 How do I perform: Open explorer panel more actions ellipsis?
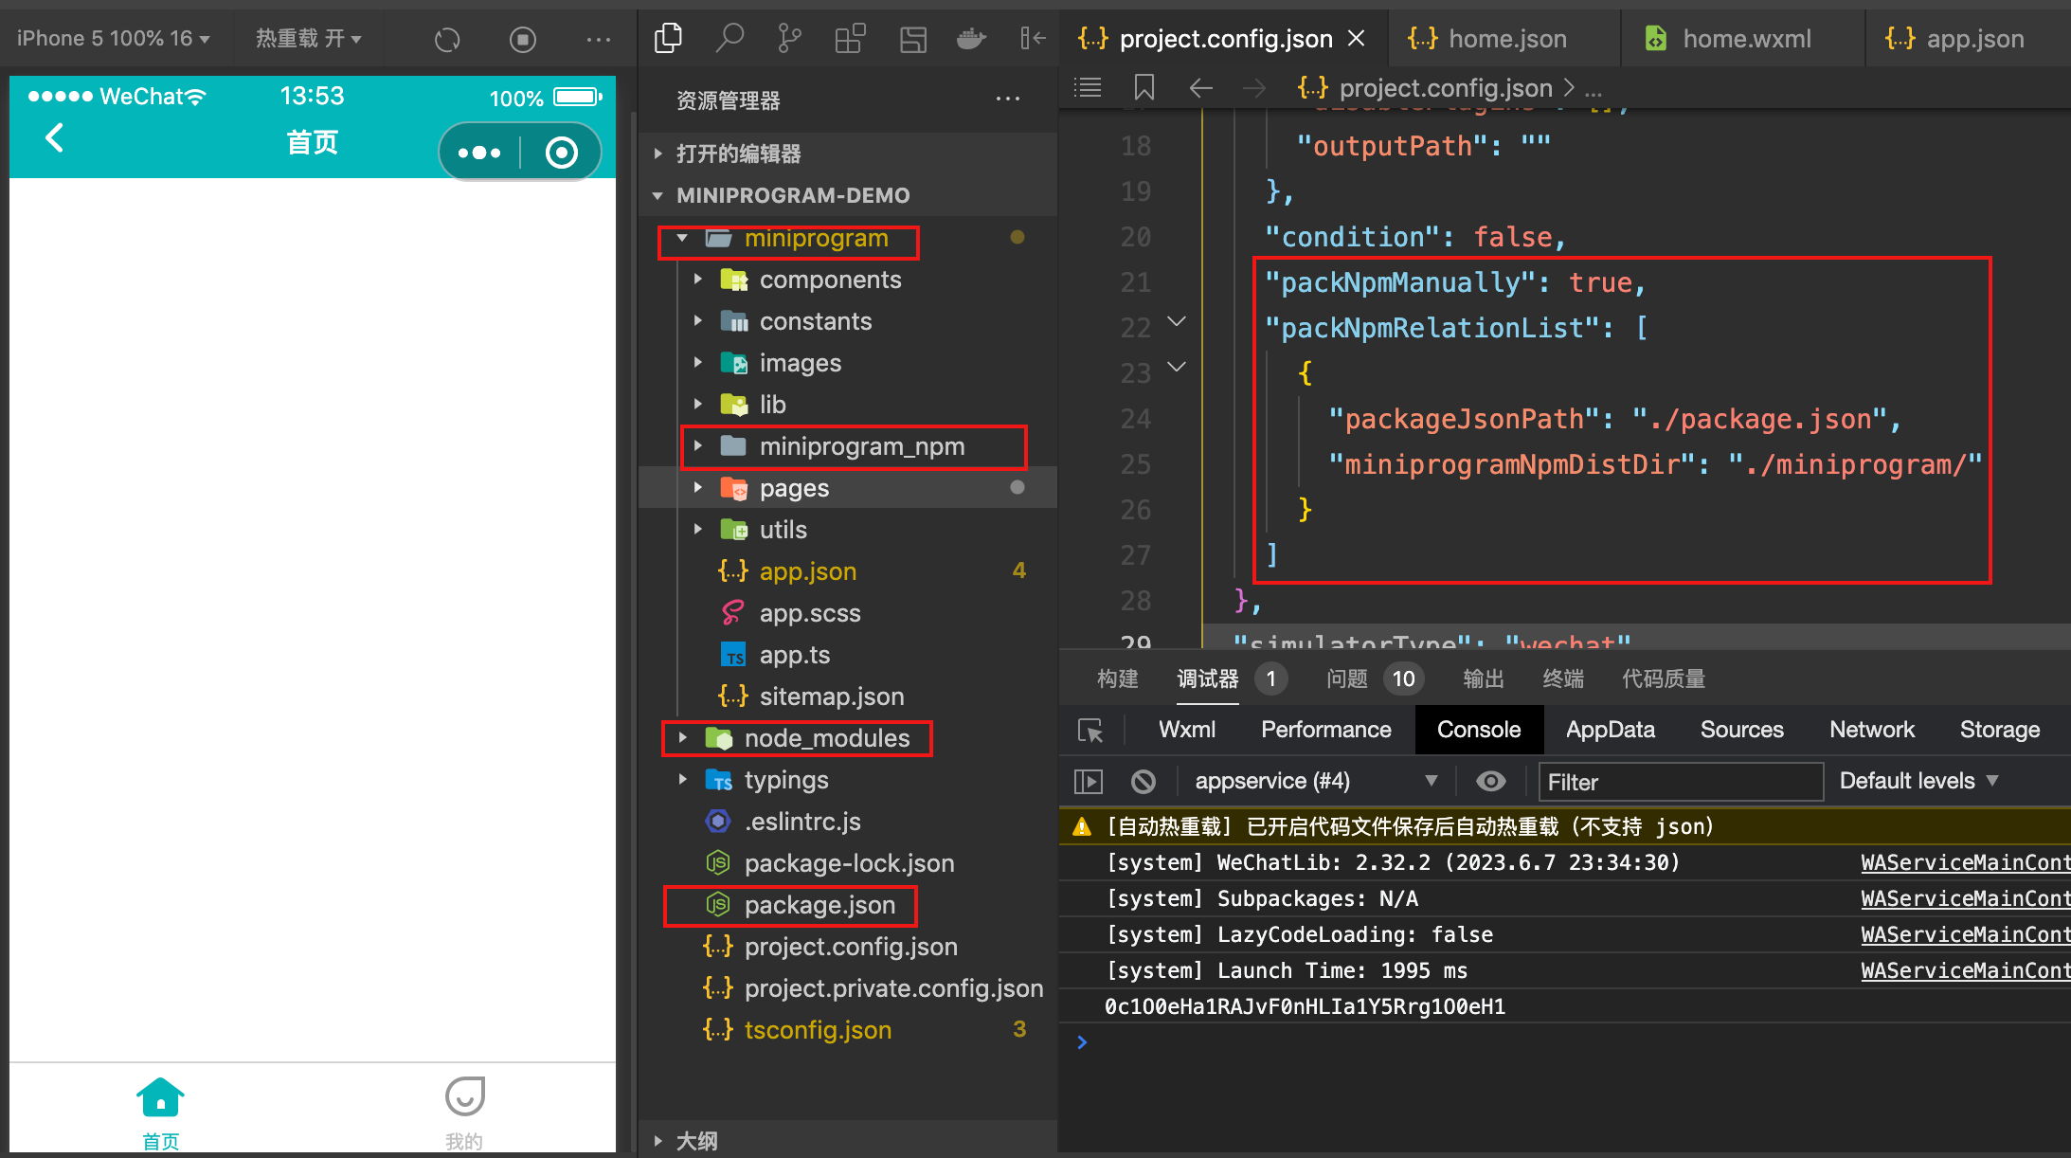point(1008,99)
